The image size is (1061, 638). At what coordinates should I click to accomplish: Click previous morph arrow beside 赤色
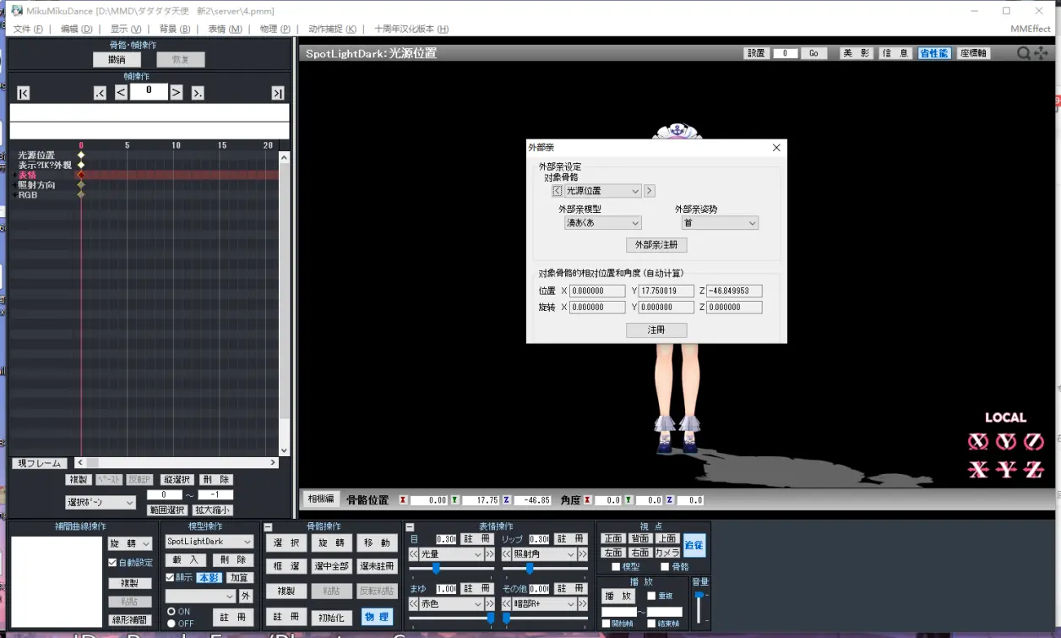(414, 604)
